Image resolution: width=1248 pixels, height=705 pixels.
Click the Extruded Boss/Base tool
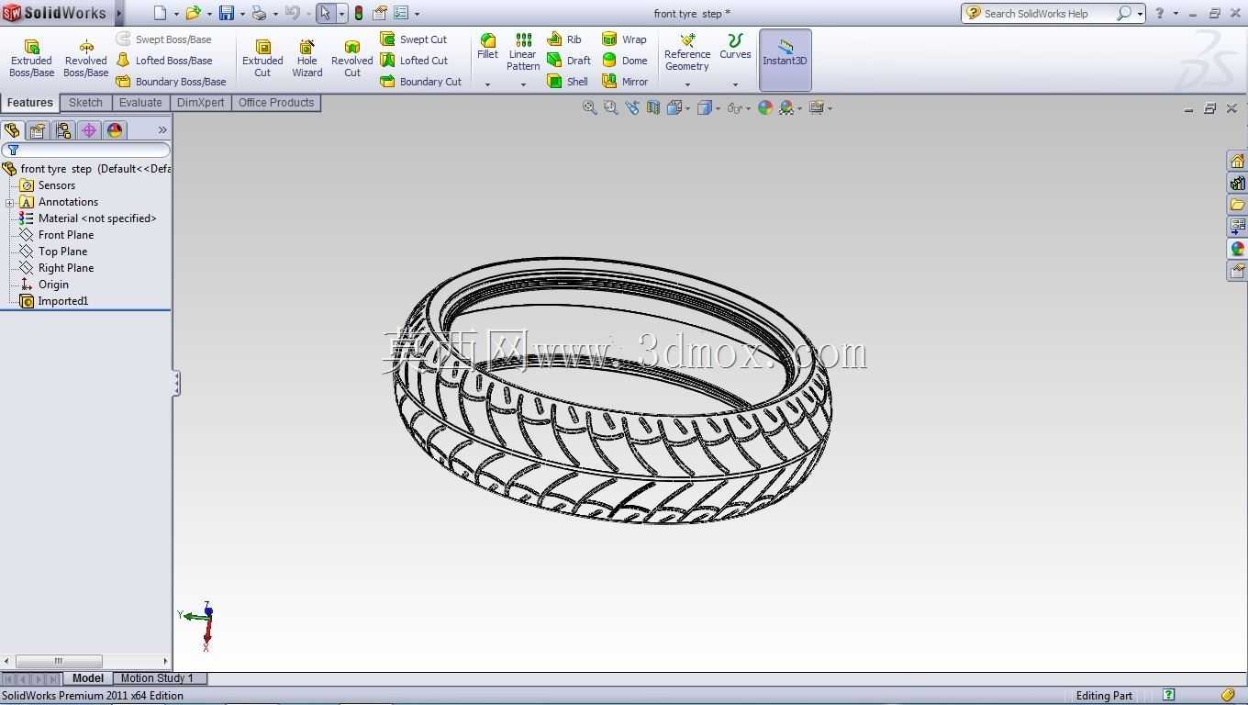(x=31, y=59)
